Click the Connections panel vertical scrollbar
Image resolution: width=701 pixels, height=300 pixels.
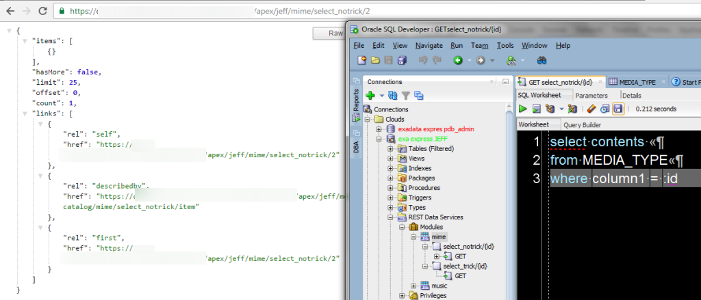click(509, 201)
